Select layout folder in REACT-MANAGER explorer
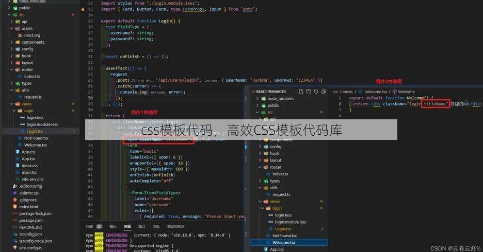Viewport: 483px width, 252px height. [276, 160]
